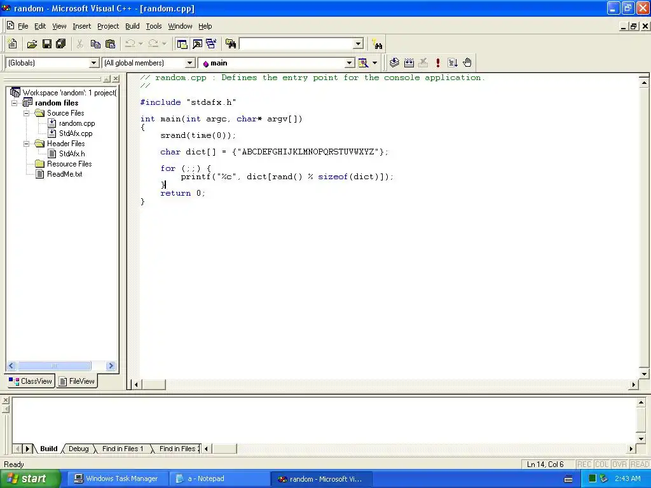Open the Help menu
The height and width of the screenshot is (488, 651).
(x=205, y=26)
